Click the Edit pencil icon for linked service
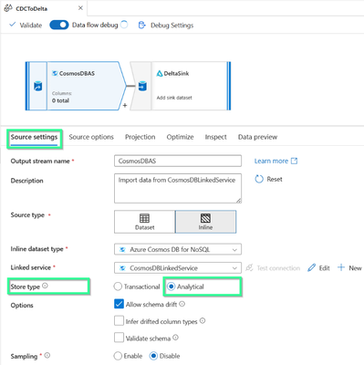364x365 pixels. [x=311, y=268]
